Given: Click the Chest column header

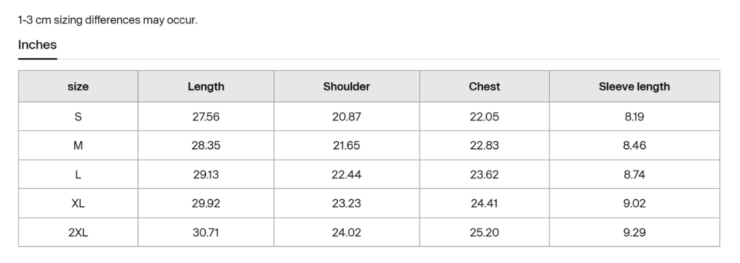Looking at the screenshot, I should (x=484, y=87).
